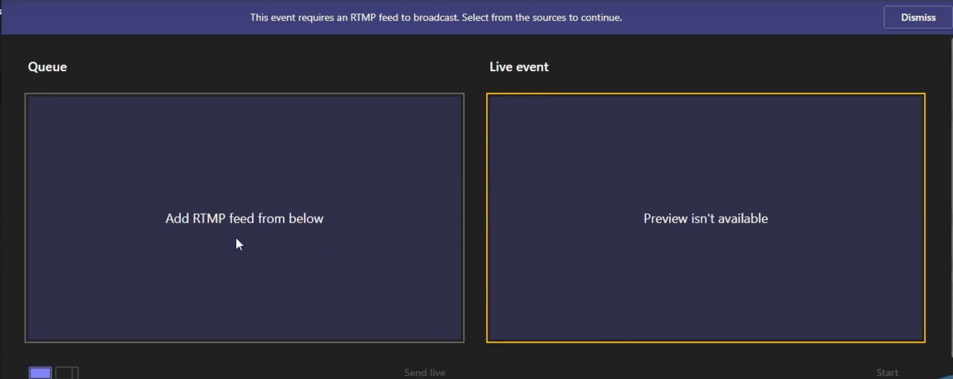Click the vertical scrollbar on the right edge

point(951,196)
